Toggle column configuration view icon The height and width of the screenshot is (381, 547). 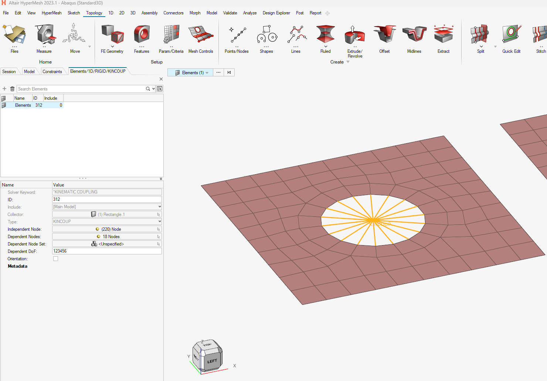[160, 89]
